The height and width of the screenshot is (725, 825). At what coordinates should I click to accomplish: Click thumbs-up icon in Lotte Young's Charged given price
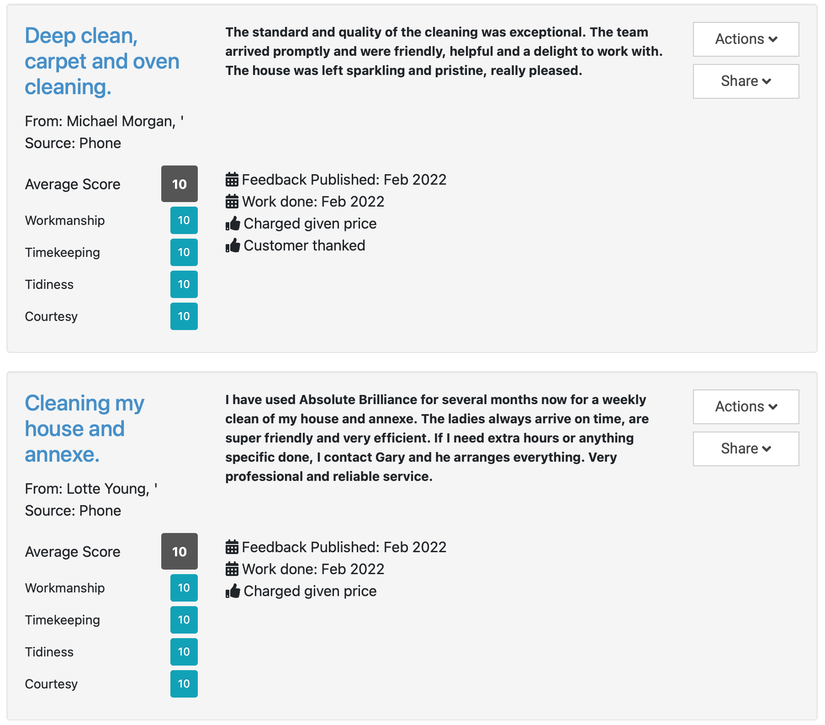point(233,591)
